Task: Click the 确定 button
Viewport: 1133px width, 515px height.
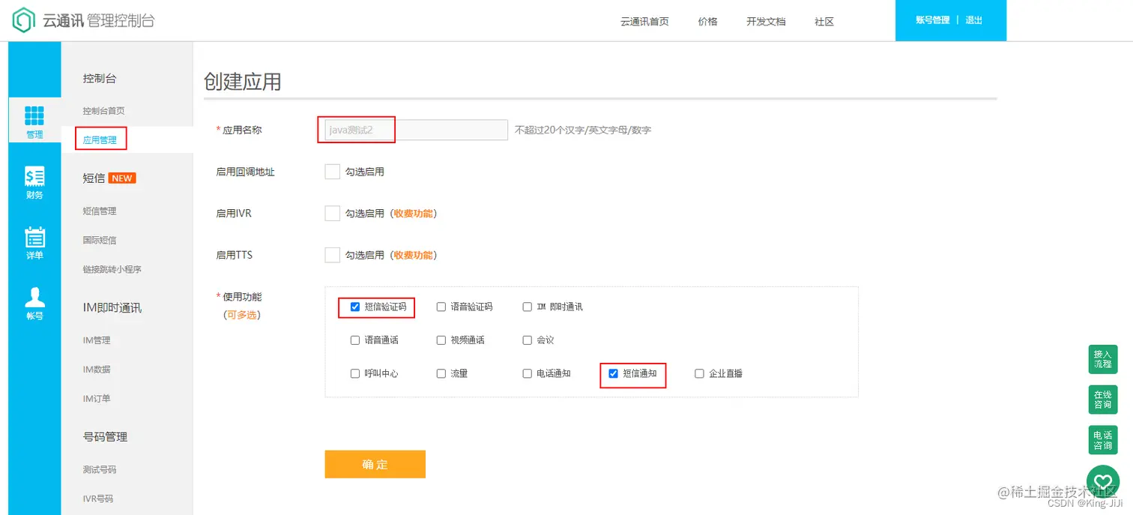Action: [375, 464]
